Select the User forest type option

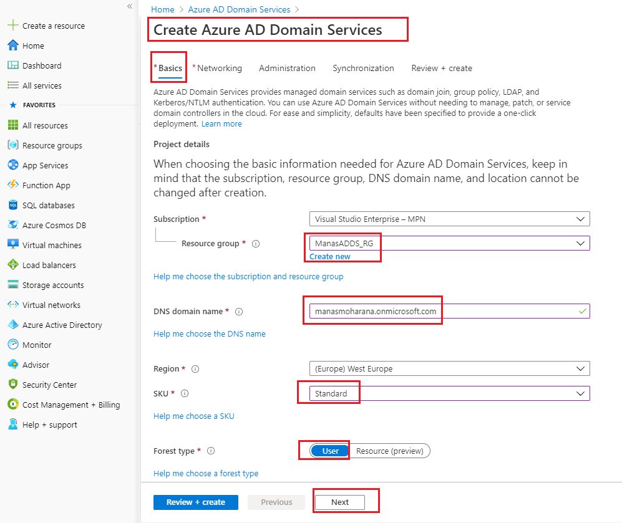(330, 451)
